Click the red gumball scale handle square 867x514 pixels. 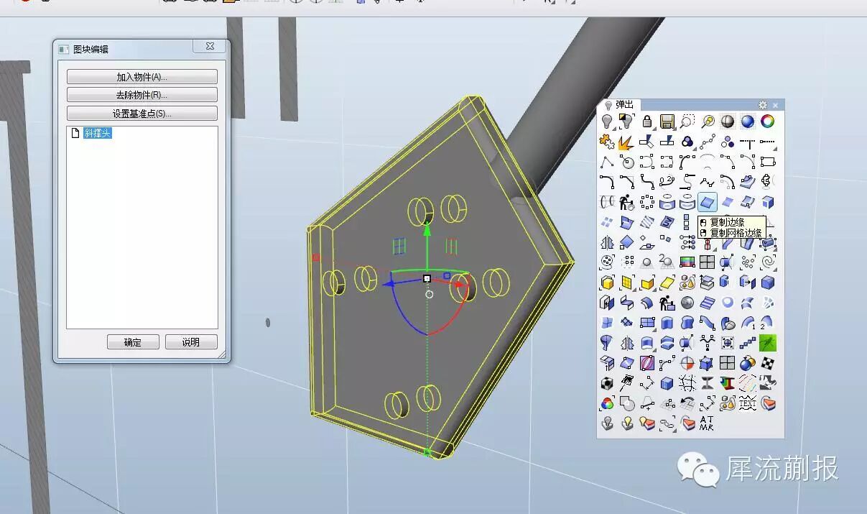click(x=315, y=257)
